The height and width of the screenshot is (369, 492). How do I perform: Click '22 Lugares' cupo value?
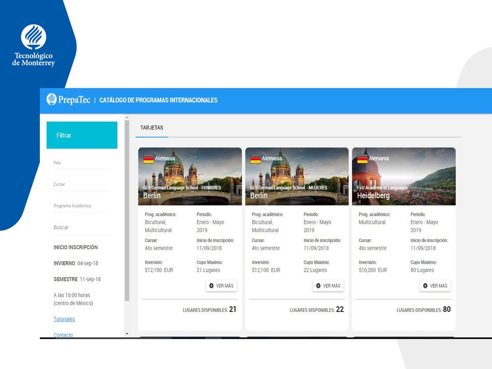(315, 270)
